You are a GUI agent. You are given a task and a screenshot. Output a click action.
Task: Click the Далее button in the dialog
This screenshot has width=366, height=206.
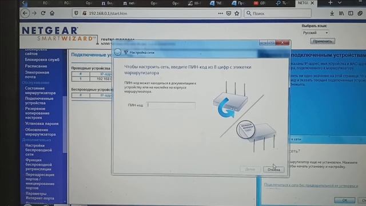tap(250, 169)
